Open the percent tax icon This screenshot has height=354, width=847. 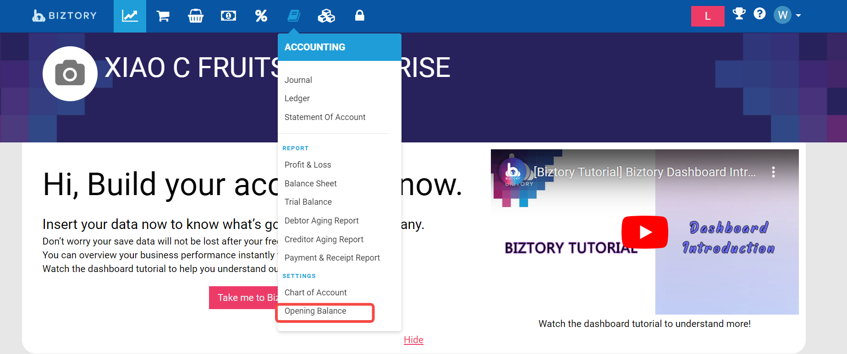[x=261, y=16]
